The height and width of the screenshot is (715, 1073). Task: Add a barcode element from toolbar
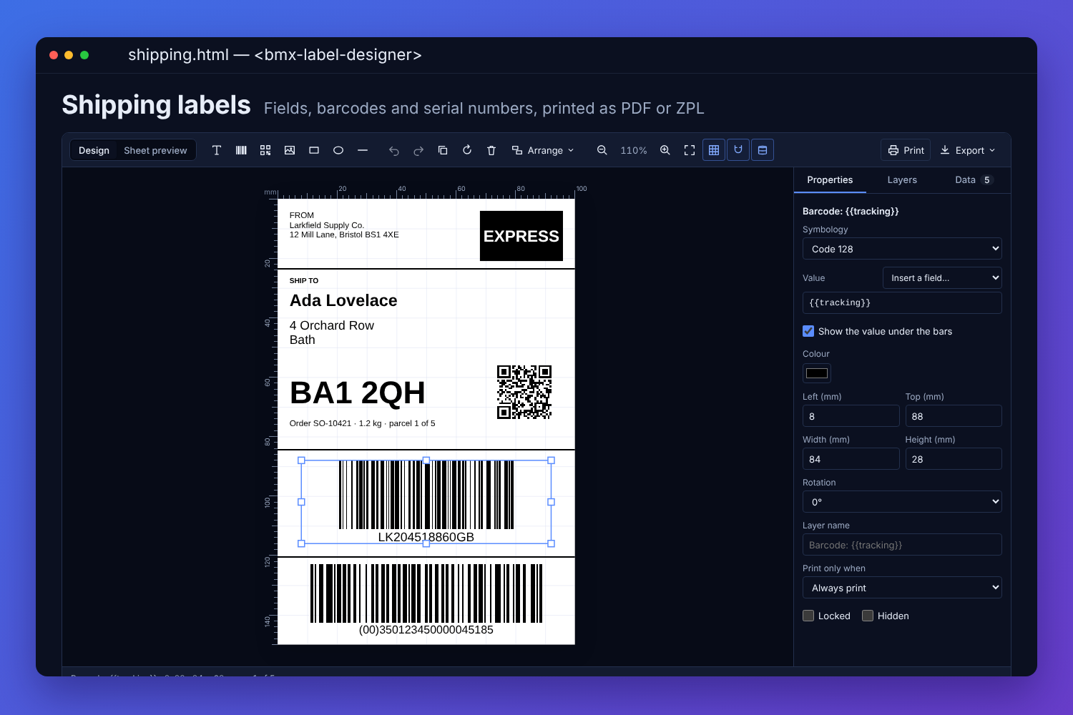point(241,150)
